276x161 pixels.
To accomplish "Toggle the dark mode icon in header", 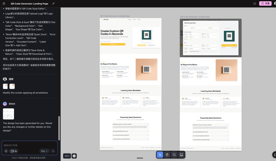I will pyautogui.click(x=255, y=4).
